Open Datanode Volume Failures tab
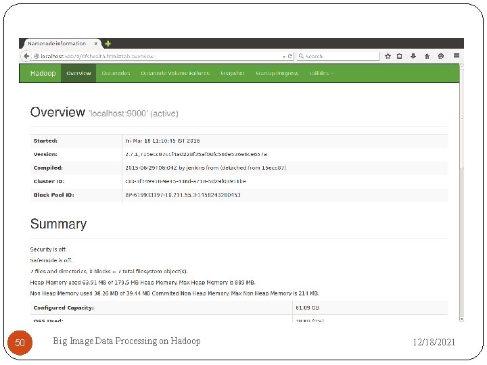 pos(175,73)
